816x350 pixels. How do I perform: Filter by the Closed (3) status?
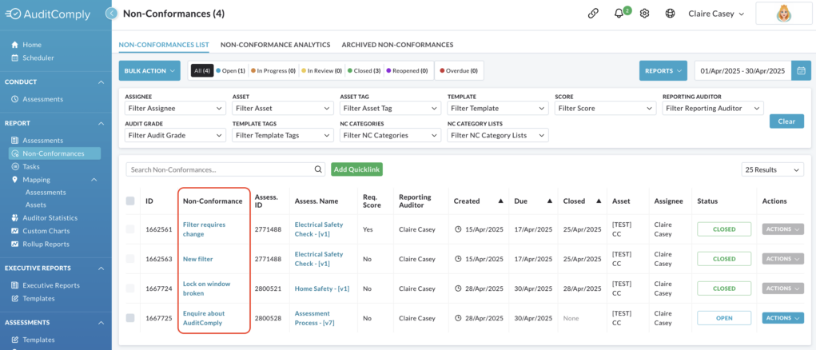click(x=364, y=71)
